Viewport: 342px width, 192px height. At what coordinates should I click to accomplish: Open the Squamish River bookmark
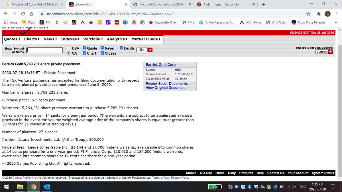point(163,22)
